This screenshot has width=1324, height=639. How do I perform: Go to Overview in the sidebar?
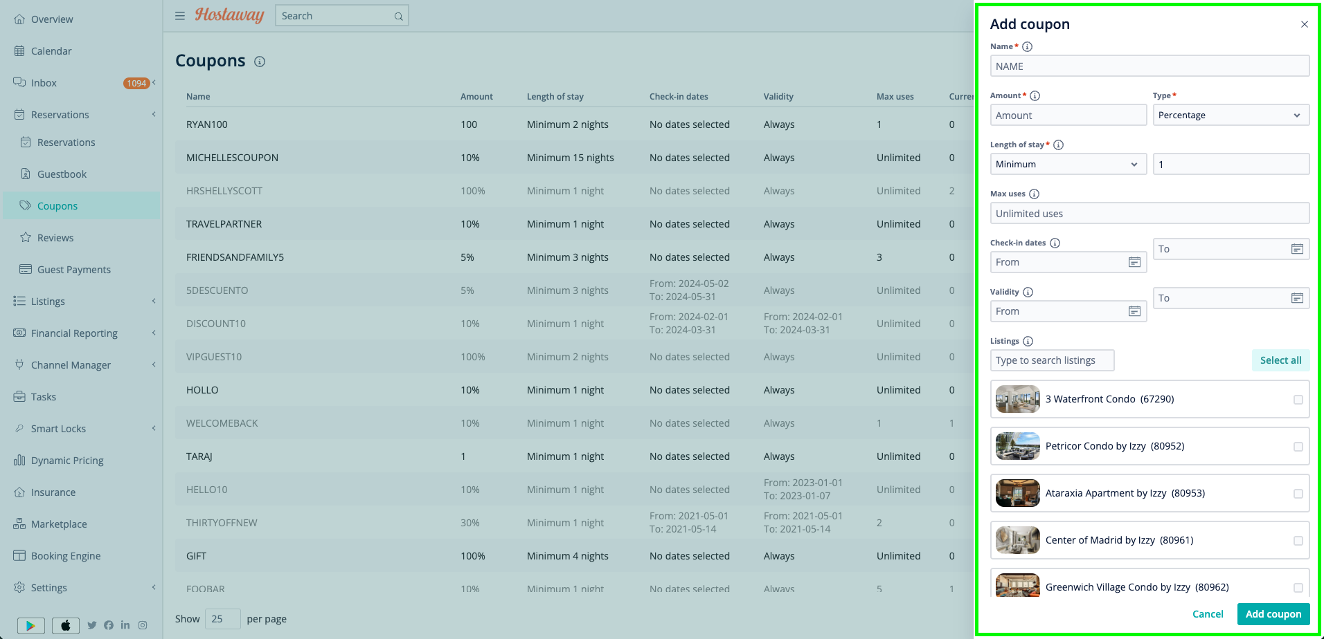[52, 19]
